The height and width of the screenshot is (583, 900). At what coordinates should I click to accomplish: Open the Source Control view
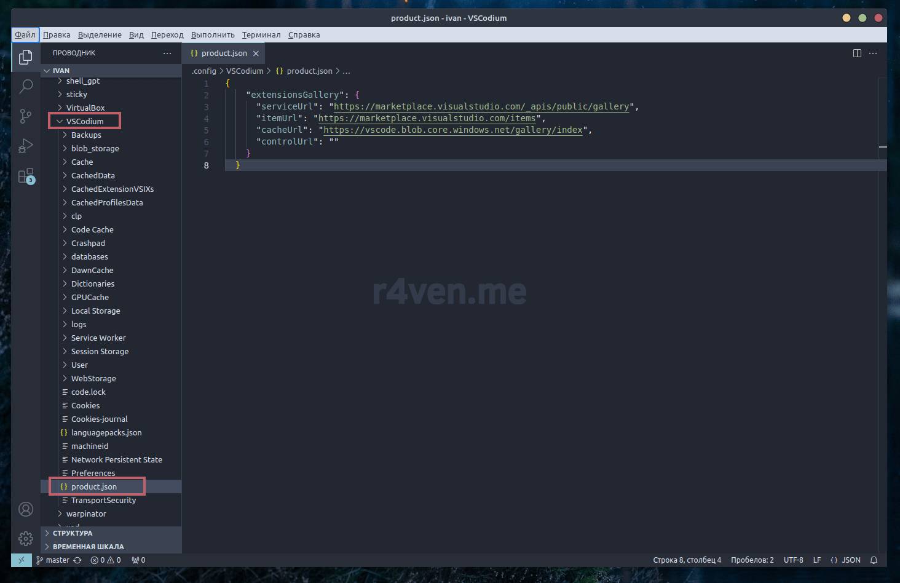26,116
